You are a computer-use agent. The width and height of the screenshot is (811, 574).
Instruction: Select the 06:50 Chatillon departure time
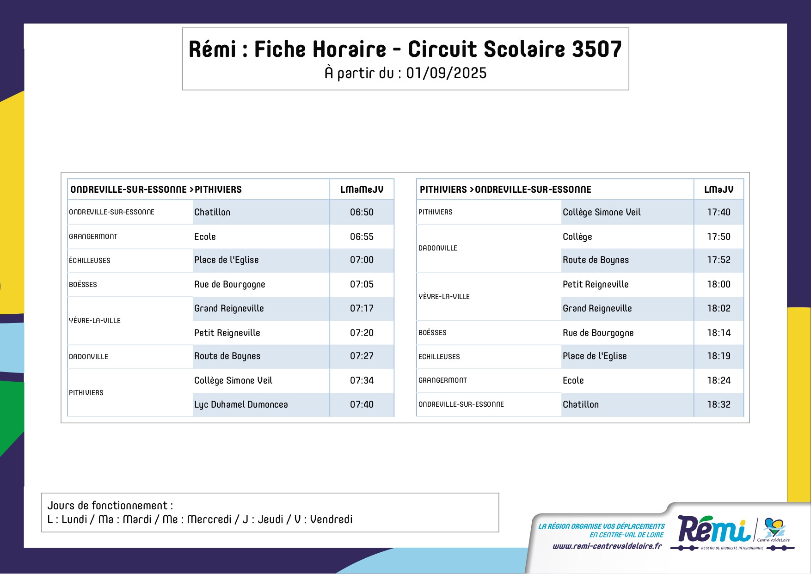(362, 212)
